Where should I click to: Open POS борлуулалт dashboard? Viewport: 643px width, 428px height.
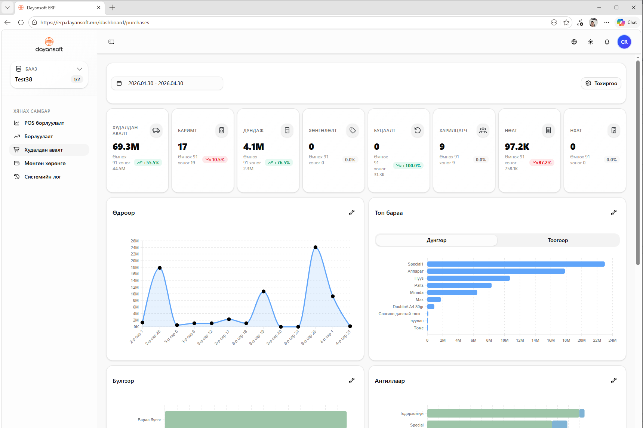tap(49, 123)
